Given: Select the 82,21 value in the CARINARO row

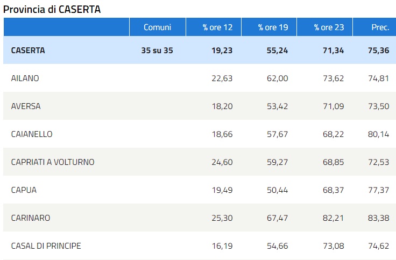Looking at the screenshot, I should (333, 218).
